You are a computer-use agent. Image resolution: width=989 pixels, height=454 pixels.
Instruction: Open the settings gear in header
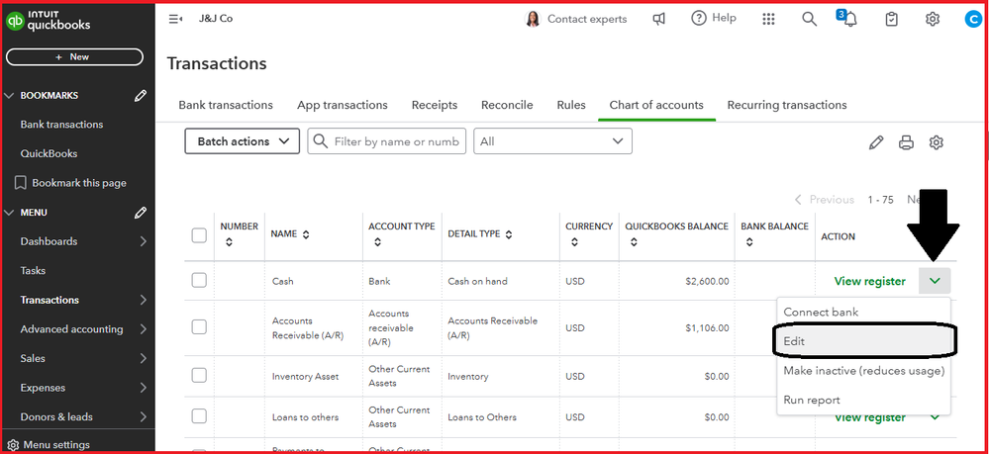tap(932, 19)
